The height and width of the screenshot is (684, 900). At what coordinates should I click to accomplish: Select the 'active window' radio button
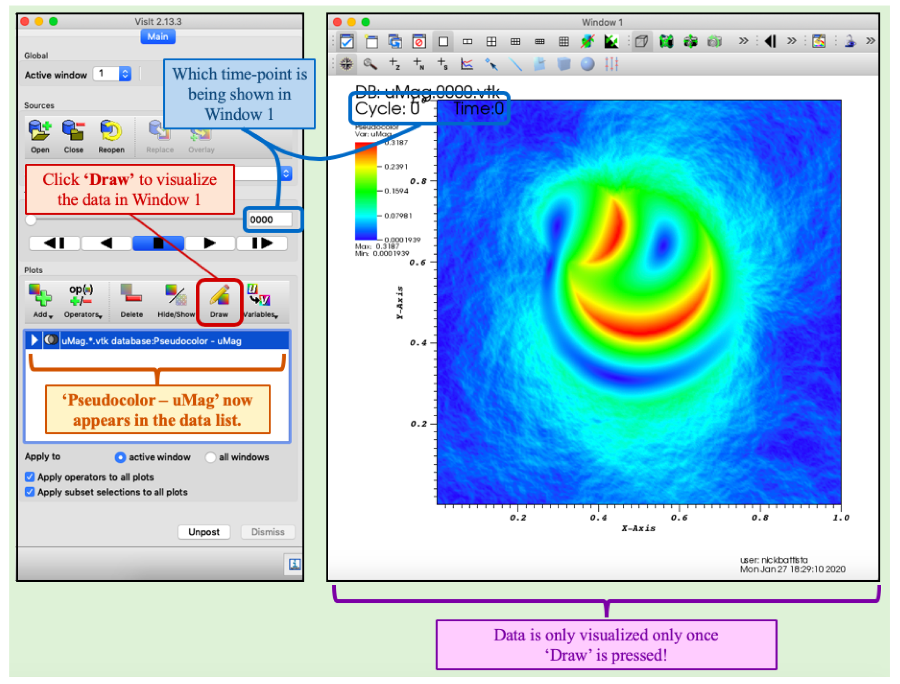[120, 457]
